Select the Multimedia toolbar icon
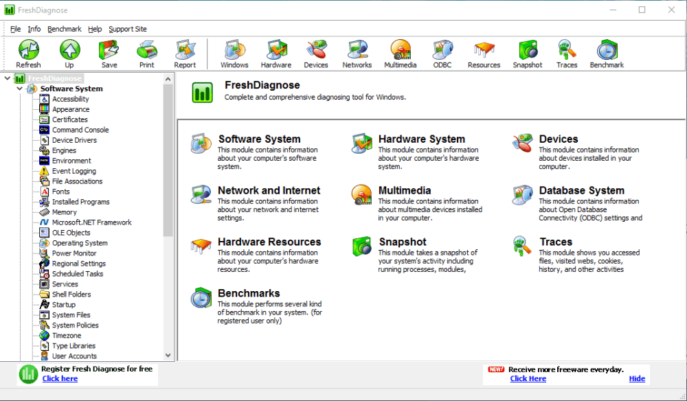 (x=400, y=54)
